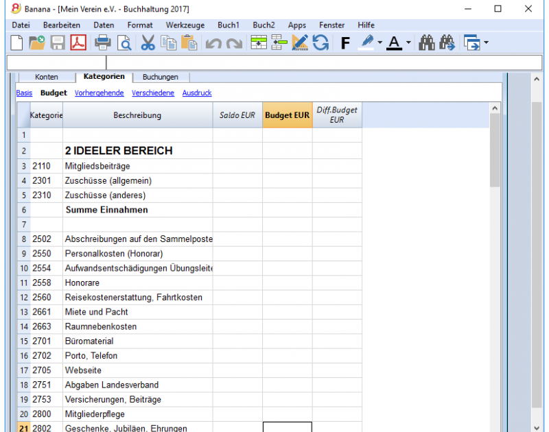Click table scrollbar up arrow
Screen dimensions: 549x432
(495, 108)
